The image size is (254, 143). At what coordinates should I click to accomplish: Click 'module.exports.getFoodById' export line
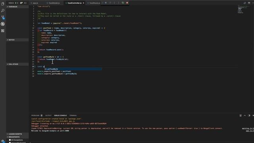(57, 74)
